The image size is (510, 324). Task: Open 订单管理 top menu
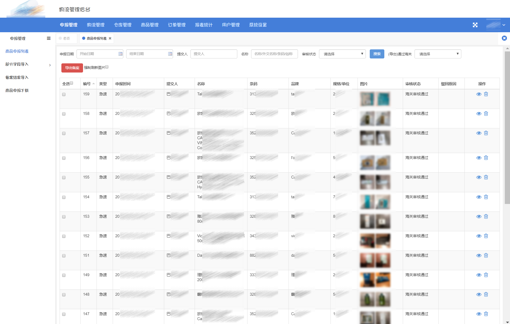[177, 25]
